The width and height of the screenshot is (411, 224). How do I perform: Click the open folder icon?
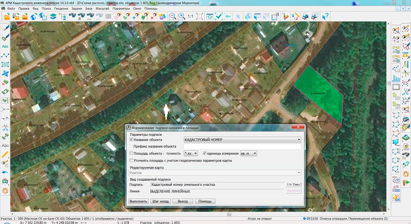pos(7,16)
